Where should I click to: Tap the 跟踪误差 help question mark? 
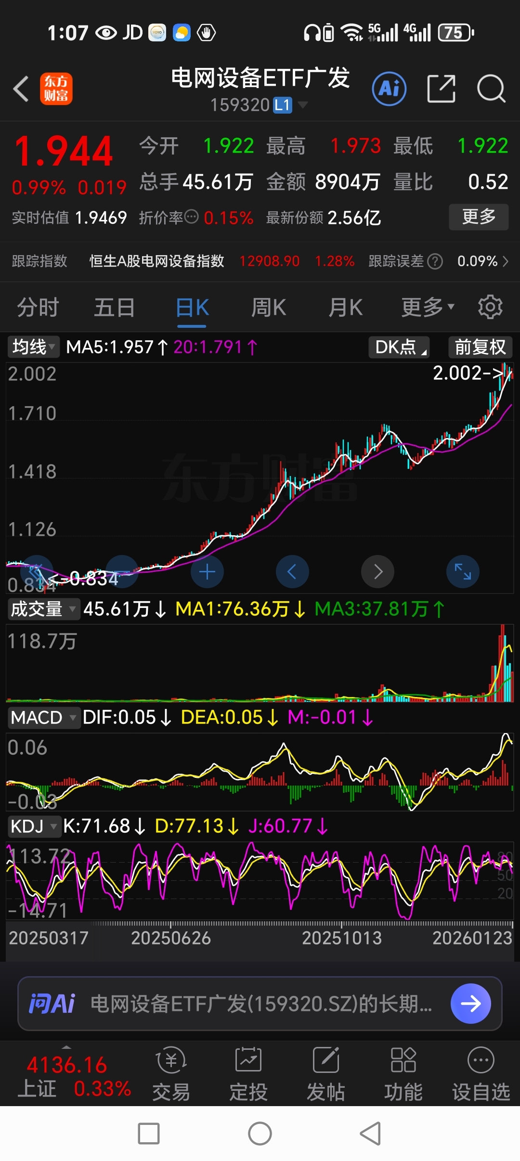point(435,261)
